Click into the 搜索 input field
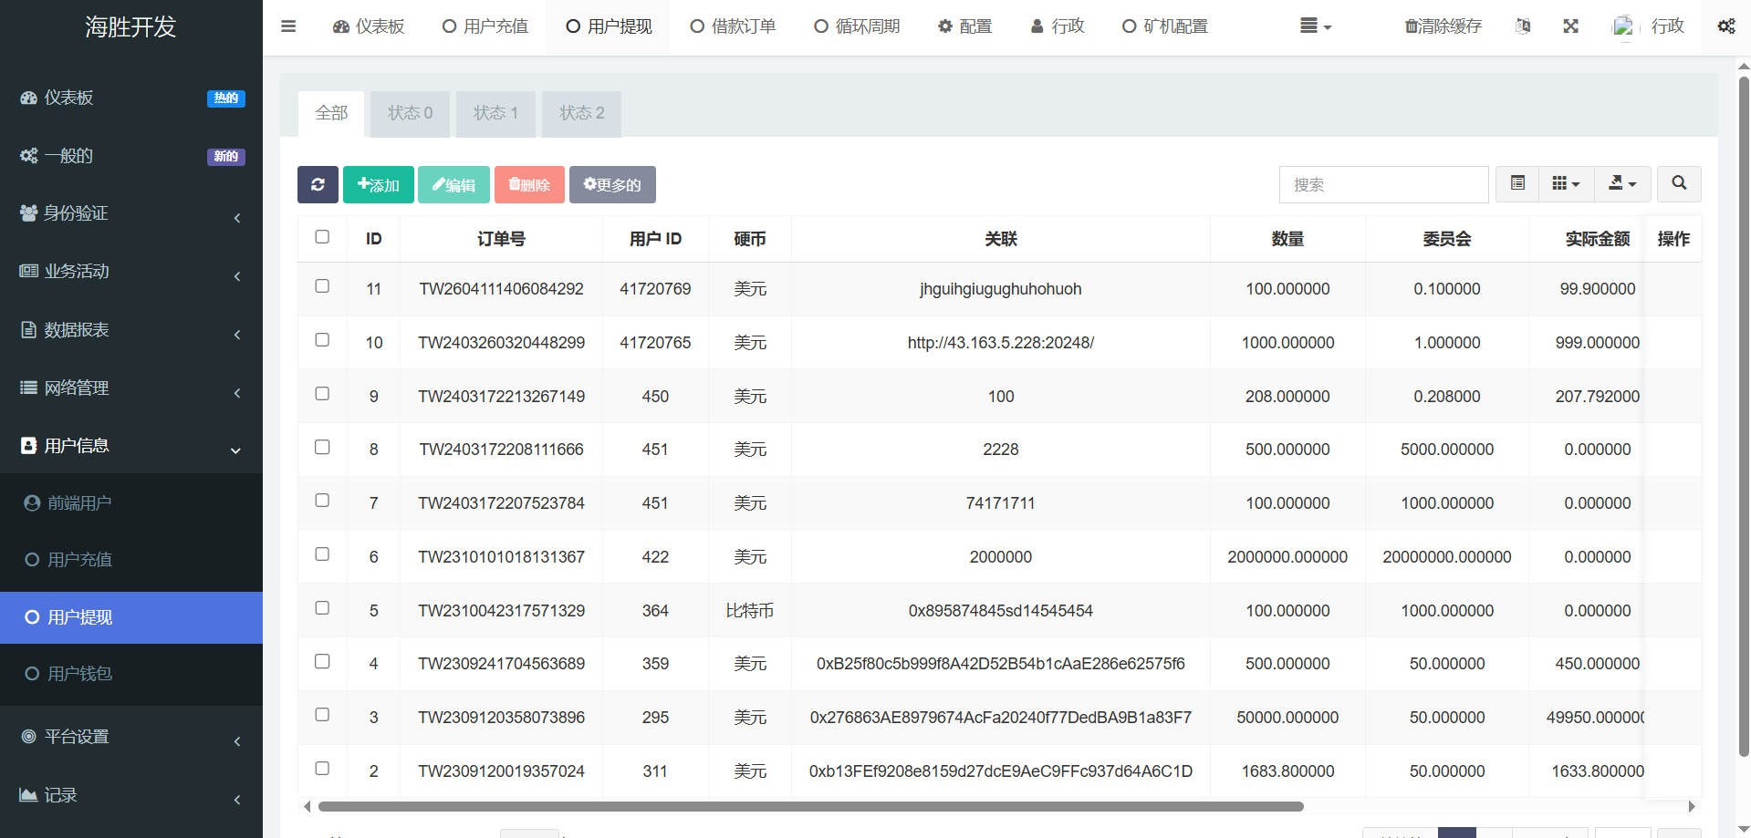1751x838 pixels. 1383,184
